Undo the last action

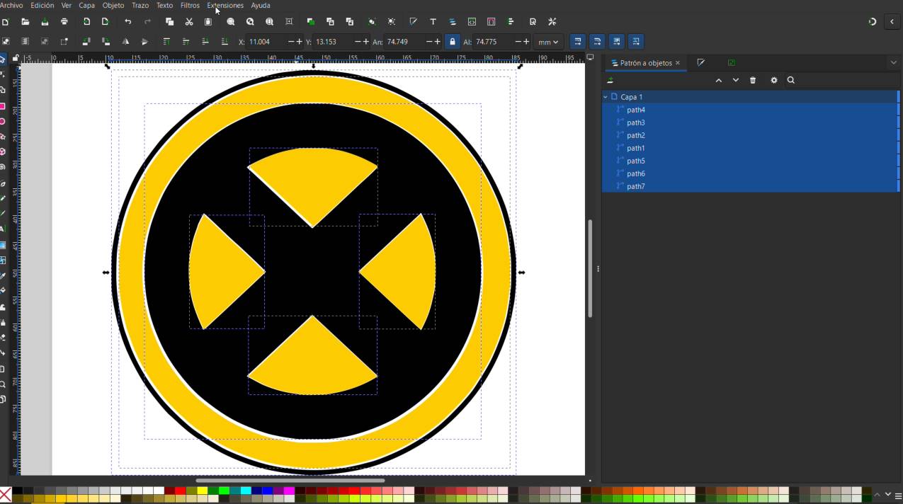coord(127,22)
